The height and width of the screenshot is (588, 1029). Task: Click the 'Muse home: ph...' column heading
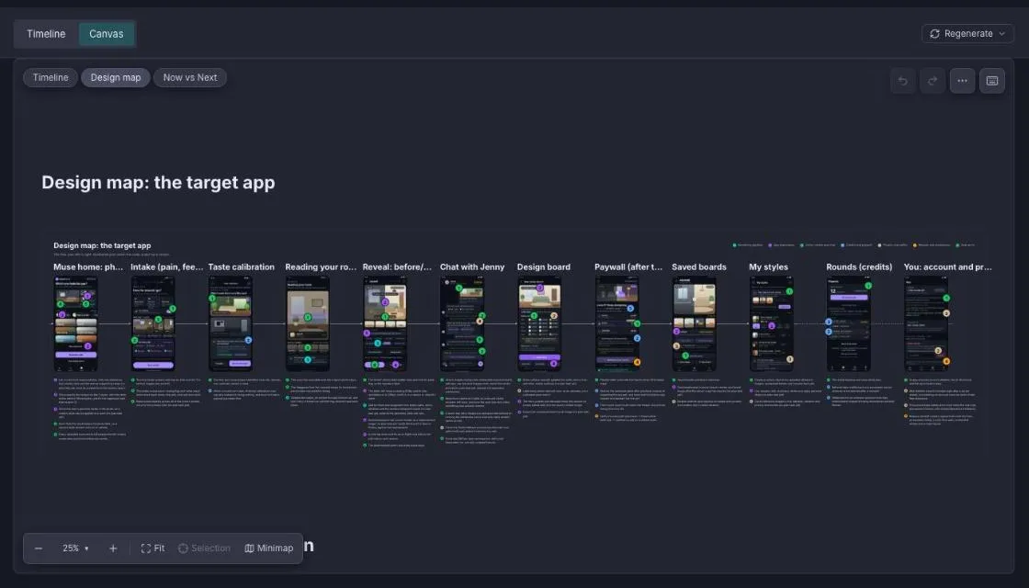coord(88,267)
